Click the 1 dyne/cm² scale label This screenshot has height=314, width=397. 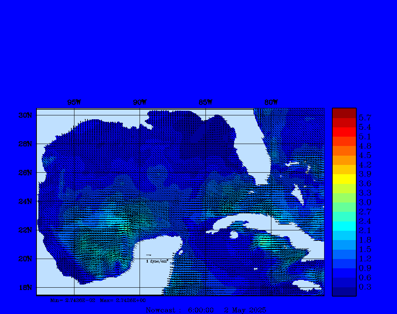pos(157,261)
